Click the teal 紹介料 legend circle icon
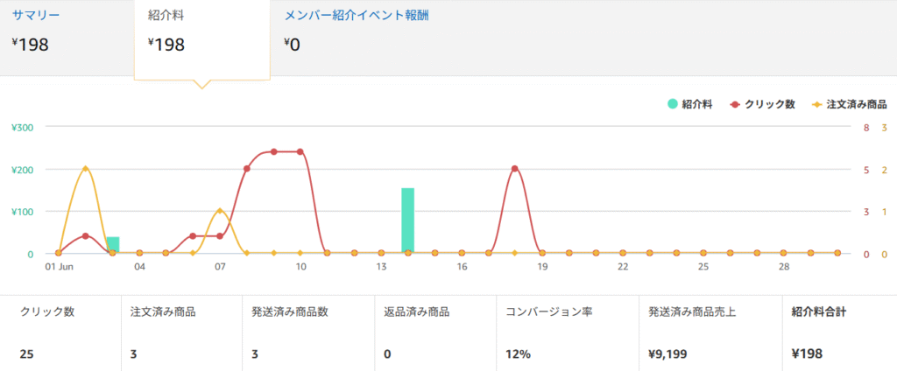This screenshot has width=897, height=371. tap(673, 104)
